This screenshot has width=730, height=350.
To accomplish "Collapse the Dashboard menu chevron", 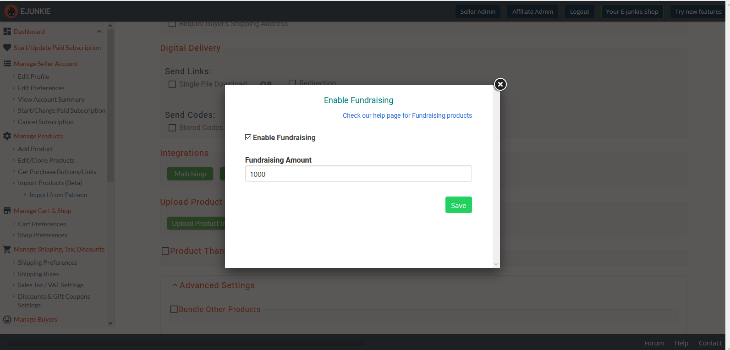I will point(99,32).
